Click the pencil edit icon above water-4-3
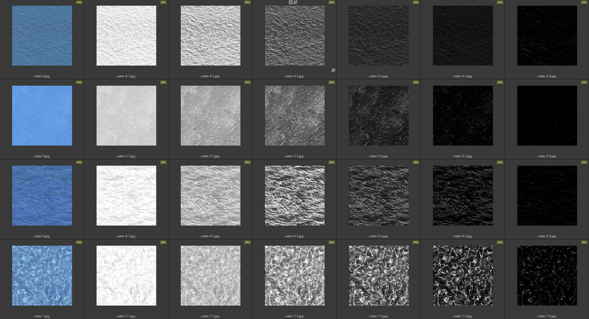589x319 pixels. pyautogui.click(x=296, y=2)
